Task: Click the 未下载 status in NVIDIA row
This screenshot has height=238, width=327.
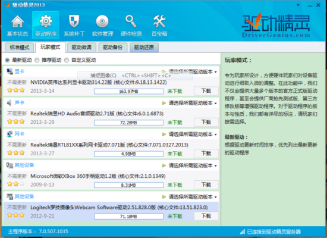Action: click(175, 91)
